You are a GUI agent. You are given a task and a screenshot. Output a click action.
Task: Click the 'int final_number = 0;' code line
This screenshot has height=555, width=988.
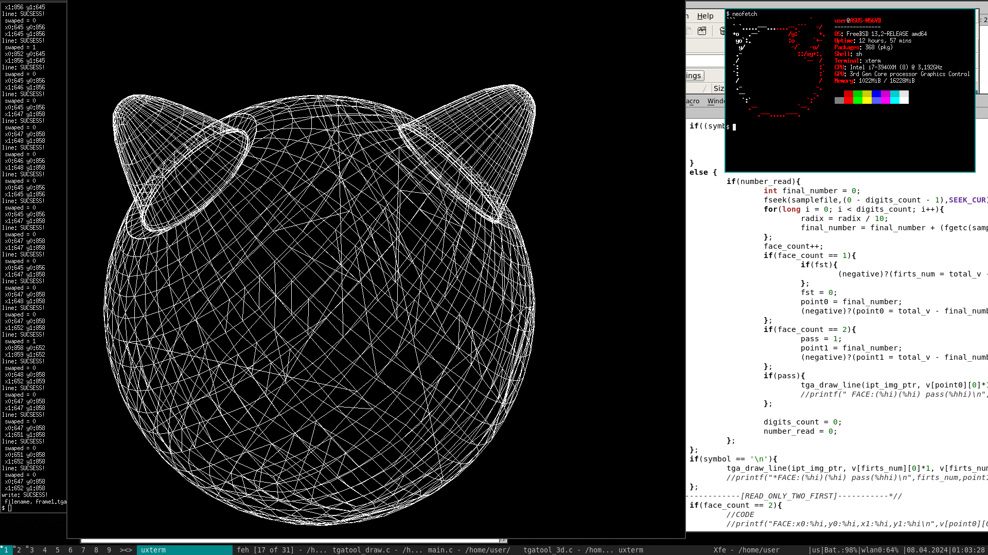tap(811, 191)
